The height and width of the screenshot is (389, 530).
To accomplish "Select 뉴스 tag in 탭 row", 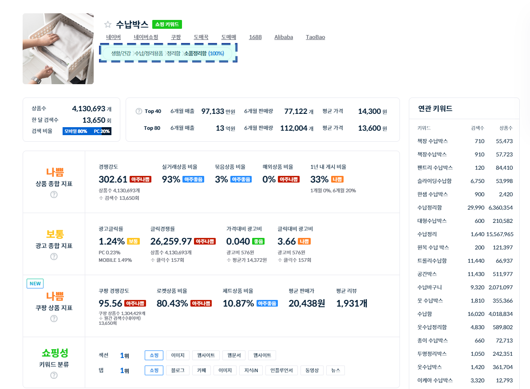I will click(336, 370).
